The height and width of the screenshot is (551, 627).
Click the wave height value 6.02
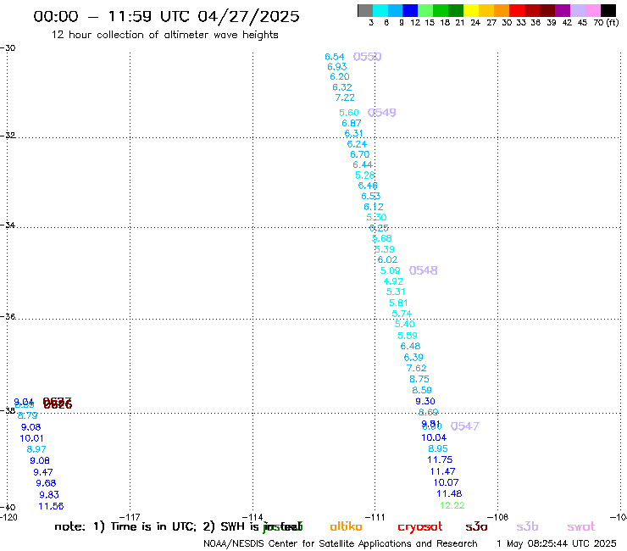[387, 259]
